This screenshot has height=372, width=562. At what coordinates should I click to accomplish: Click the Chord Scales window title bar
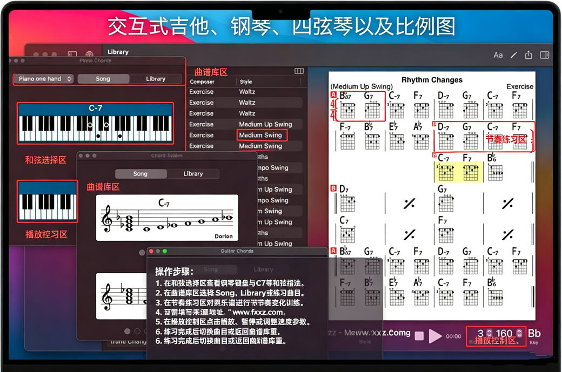(x=166, y=155)
